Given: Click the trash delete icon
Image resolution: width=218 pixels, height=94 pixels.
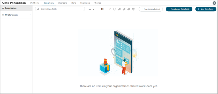Looking at the screenshot, I should point(133,9).
